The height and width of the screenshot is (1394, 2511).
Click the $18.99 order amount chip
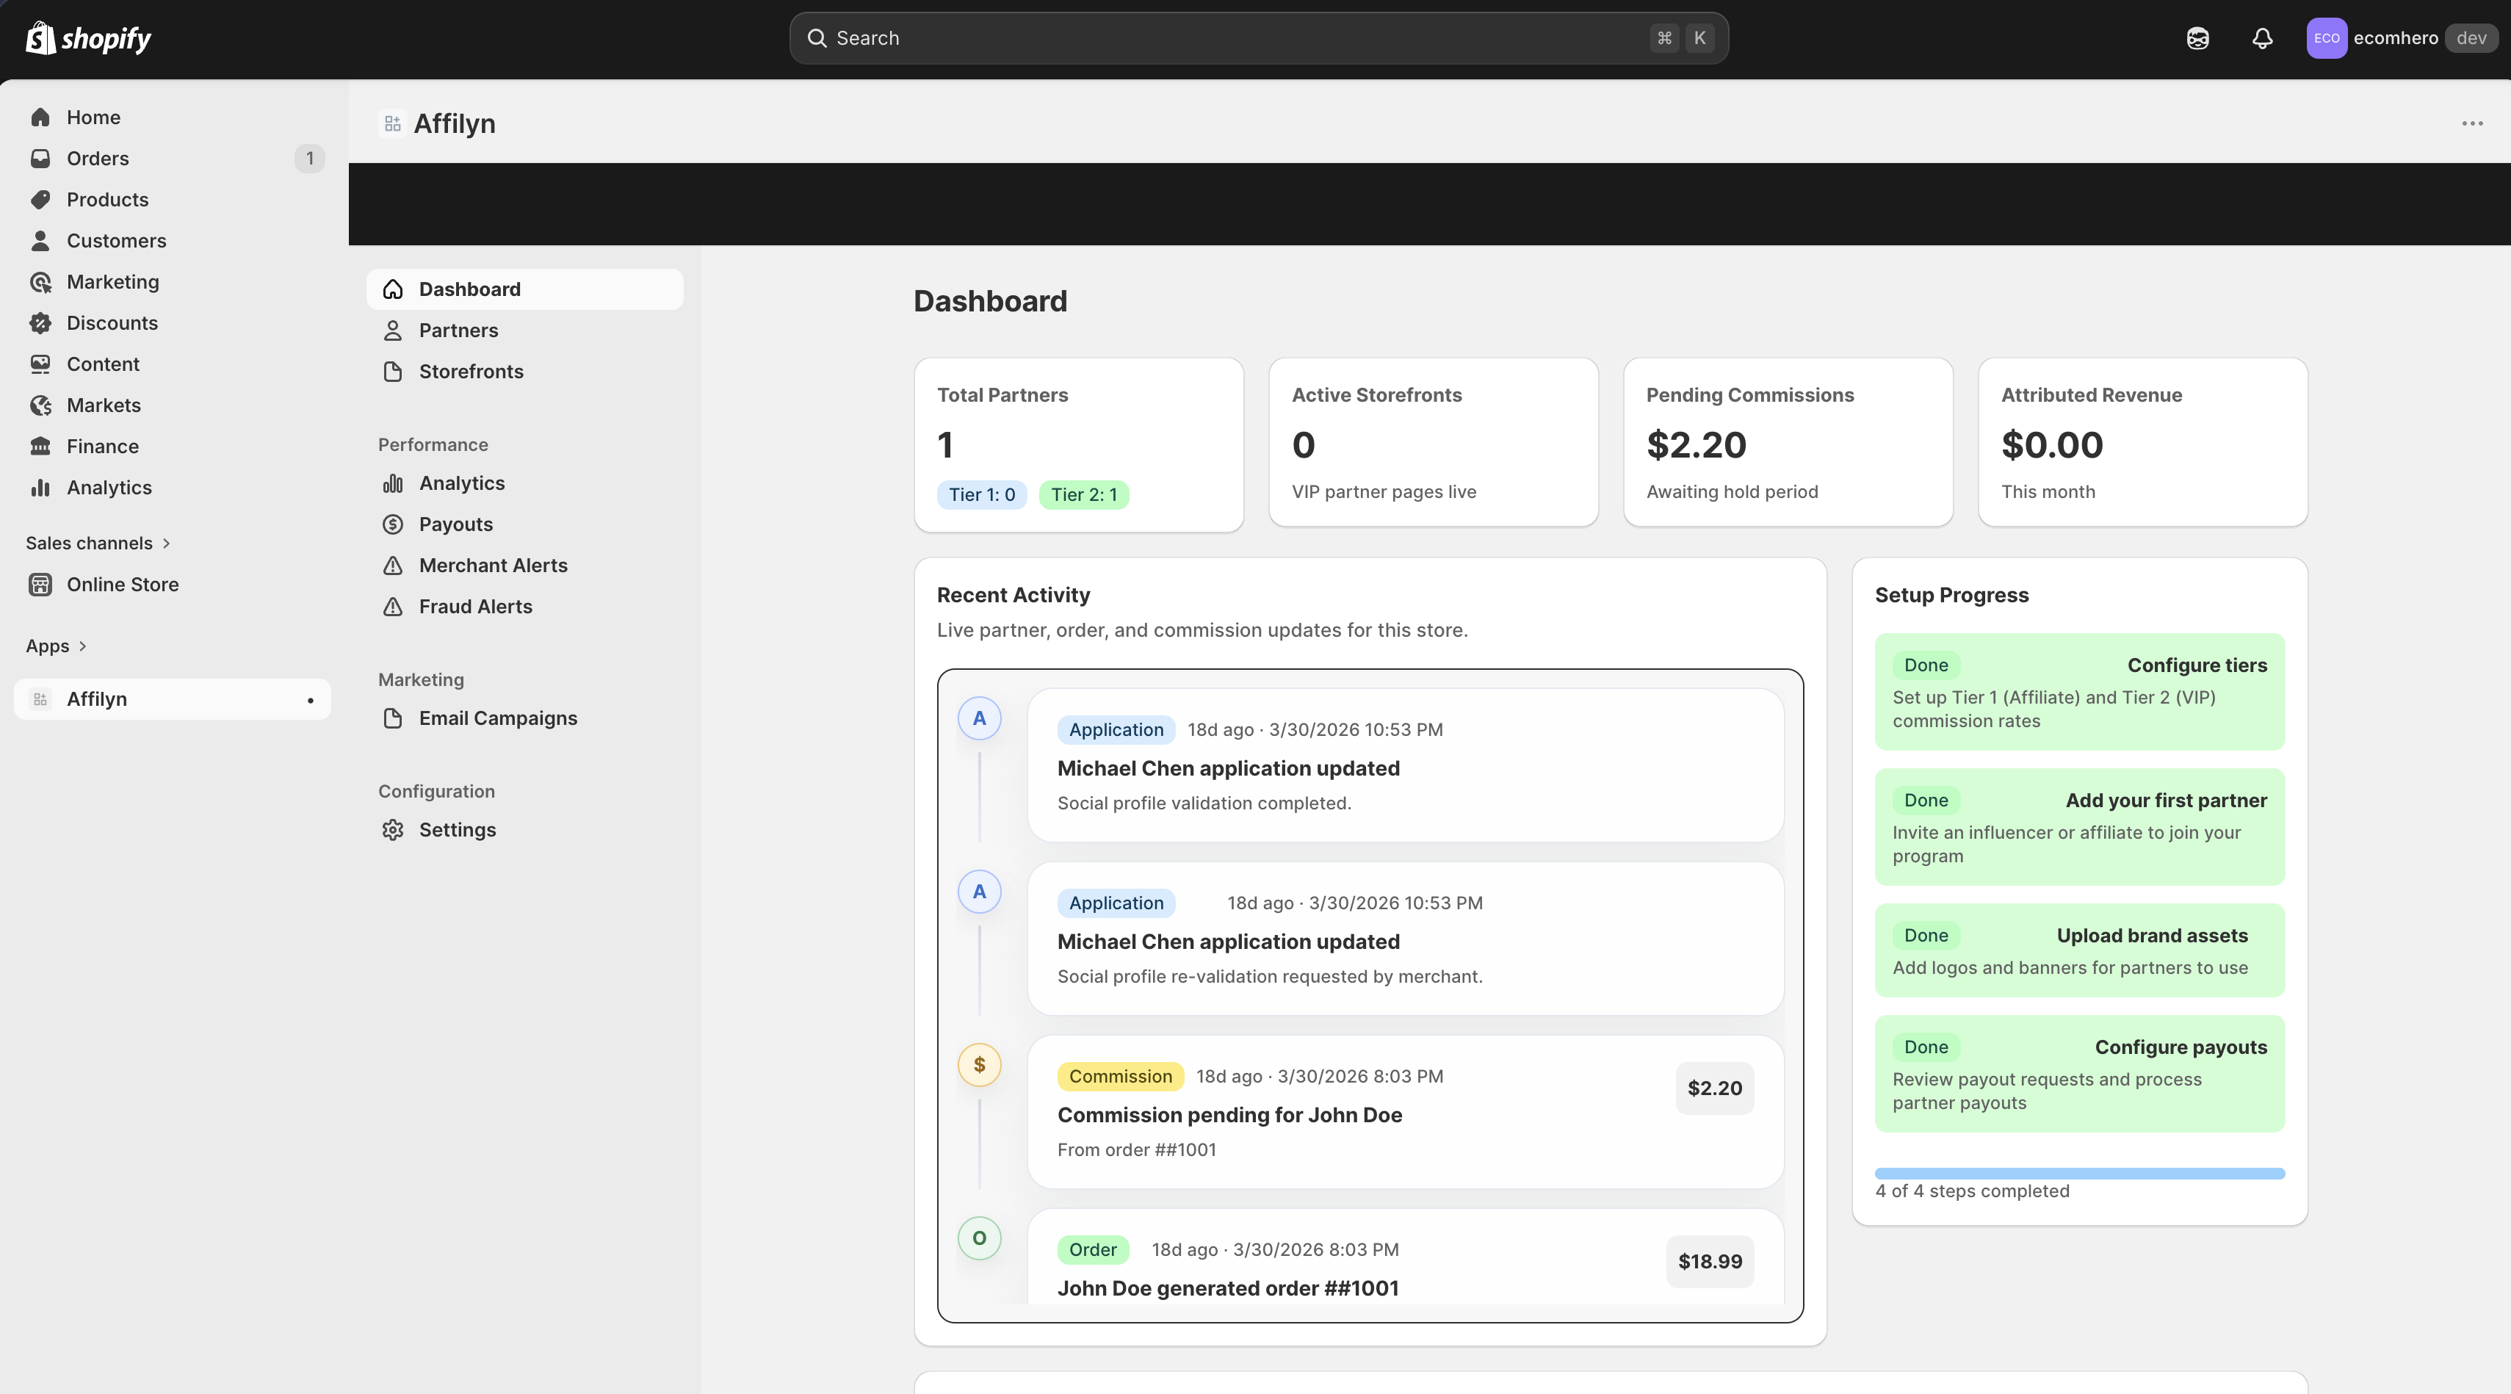coord(1710,1261)
